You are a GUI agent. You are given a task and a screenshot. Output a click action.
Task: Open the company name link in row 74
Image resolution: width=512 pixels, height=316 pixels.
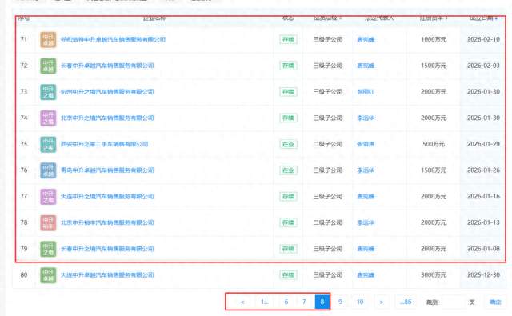click(107, 118)
